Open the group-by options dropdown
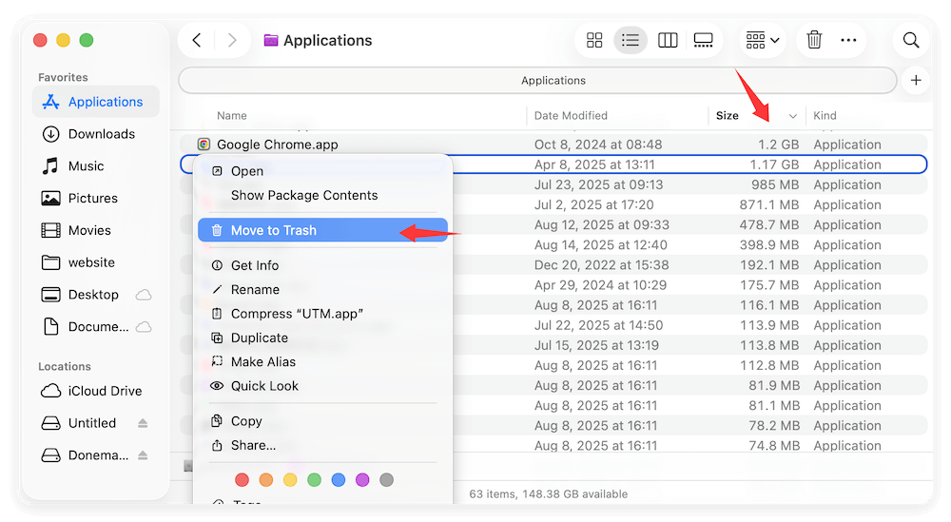The height and width of the screenshot is (522, 951). point(763,40)
